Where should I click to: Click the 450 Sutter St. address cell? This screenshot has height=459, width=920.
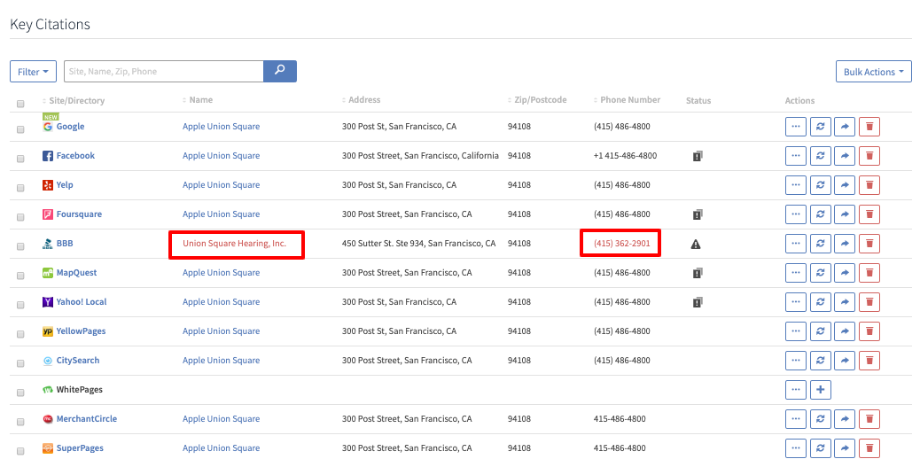click(x=419, y=243)
